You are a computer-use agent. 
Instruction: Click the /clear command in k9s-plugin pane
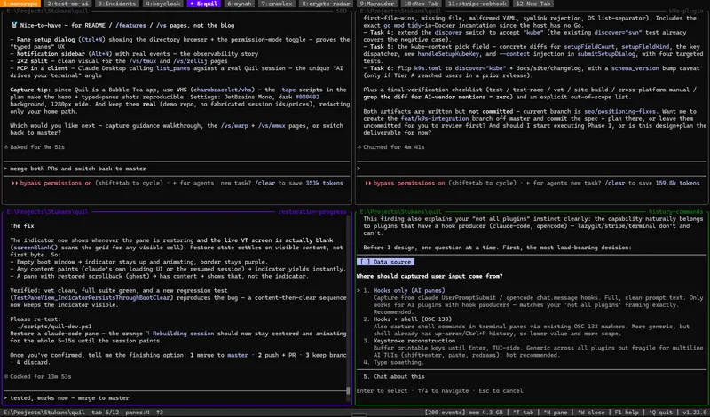pos(614,183)
